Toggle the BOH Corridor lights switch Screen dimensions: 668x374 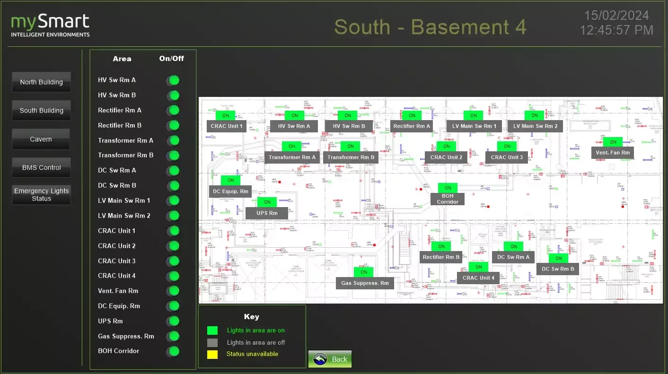pos(173,351)
